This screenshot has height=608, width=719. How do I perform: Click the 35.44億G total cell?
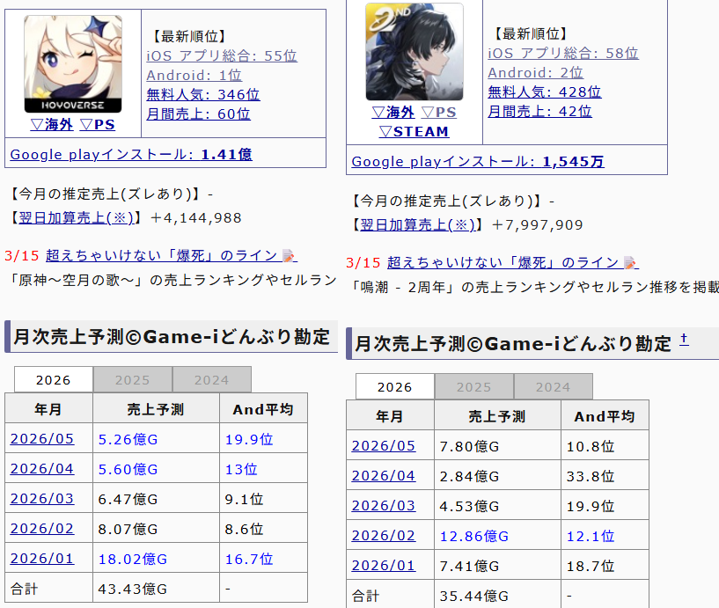pyautogui.click(x=497, y=595)
